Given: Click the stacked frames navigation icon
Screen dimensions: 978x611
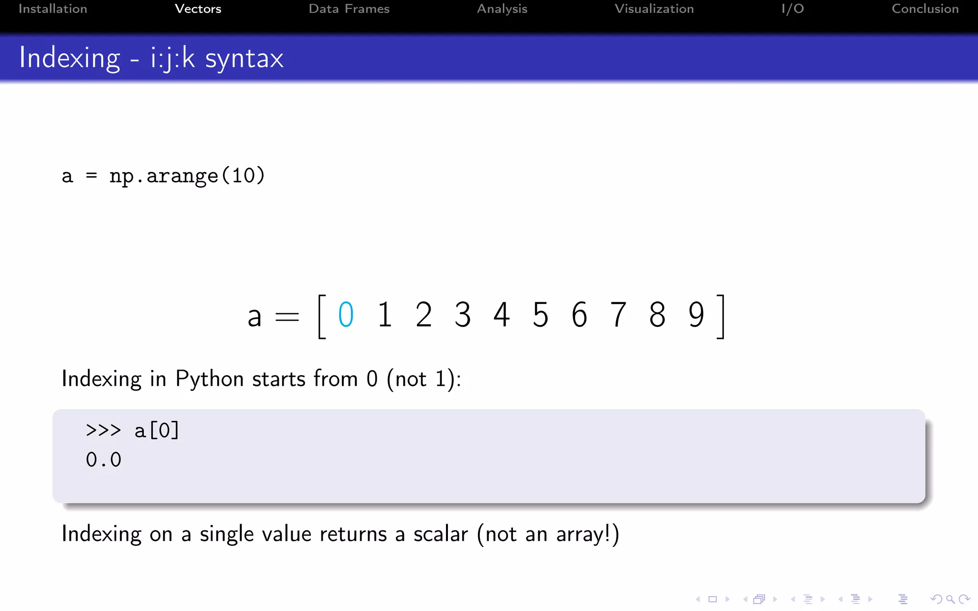Looking at the screenshot, I should pos(759,599).
